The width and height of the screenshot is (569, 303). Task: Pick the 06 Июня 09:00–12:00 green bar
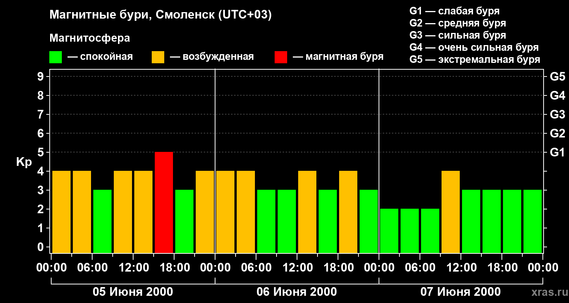point(287,221)
